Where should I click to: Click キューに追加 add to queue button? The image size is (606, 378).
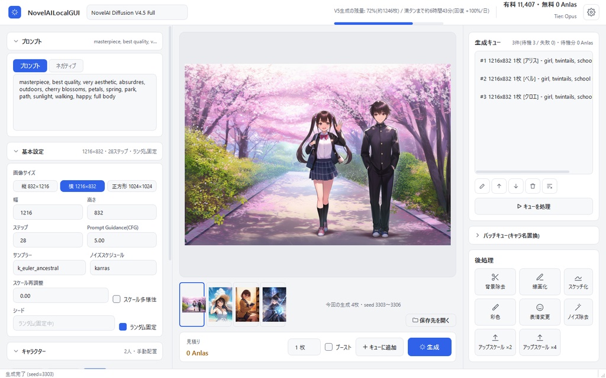point(379,347)
